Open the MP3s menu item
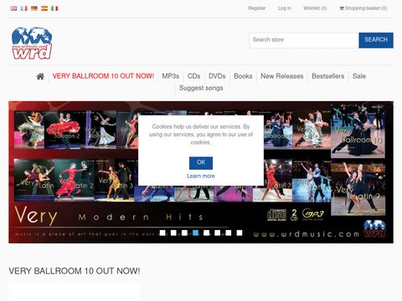 point(171,76)
